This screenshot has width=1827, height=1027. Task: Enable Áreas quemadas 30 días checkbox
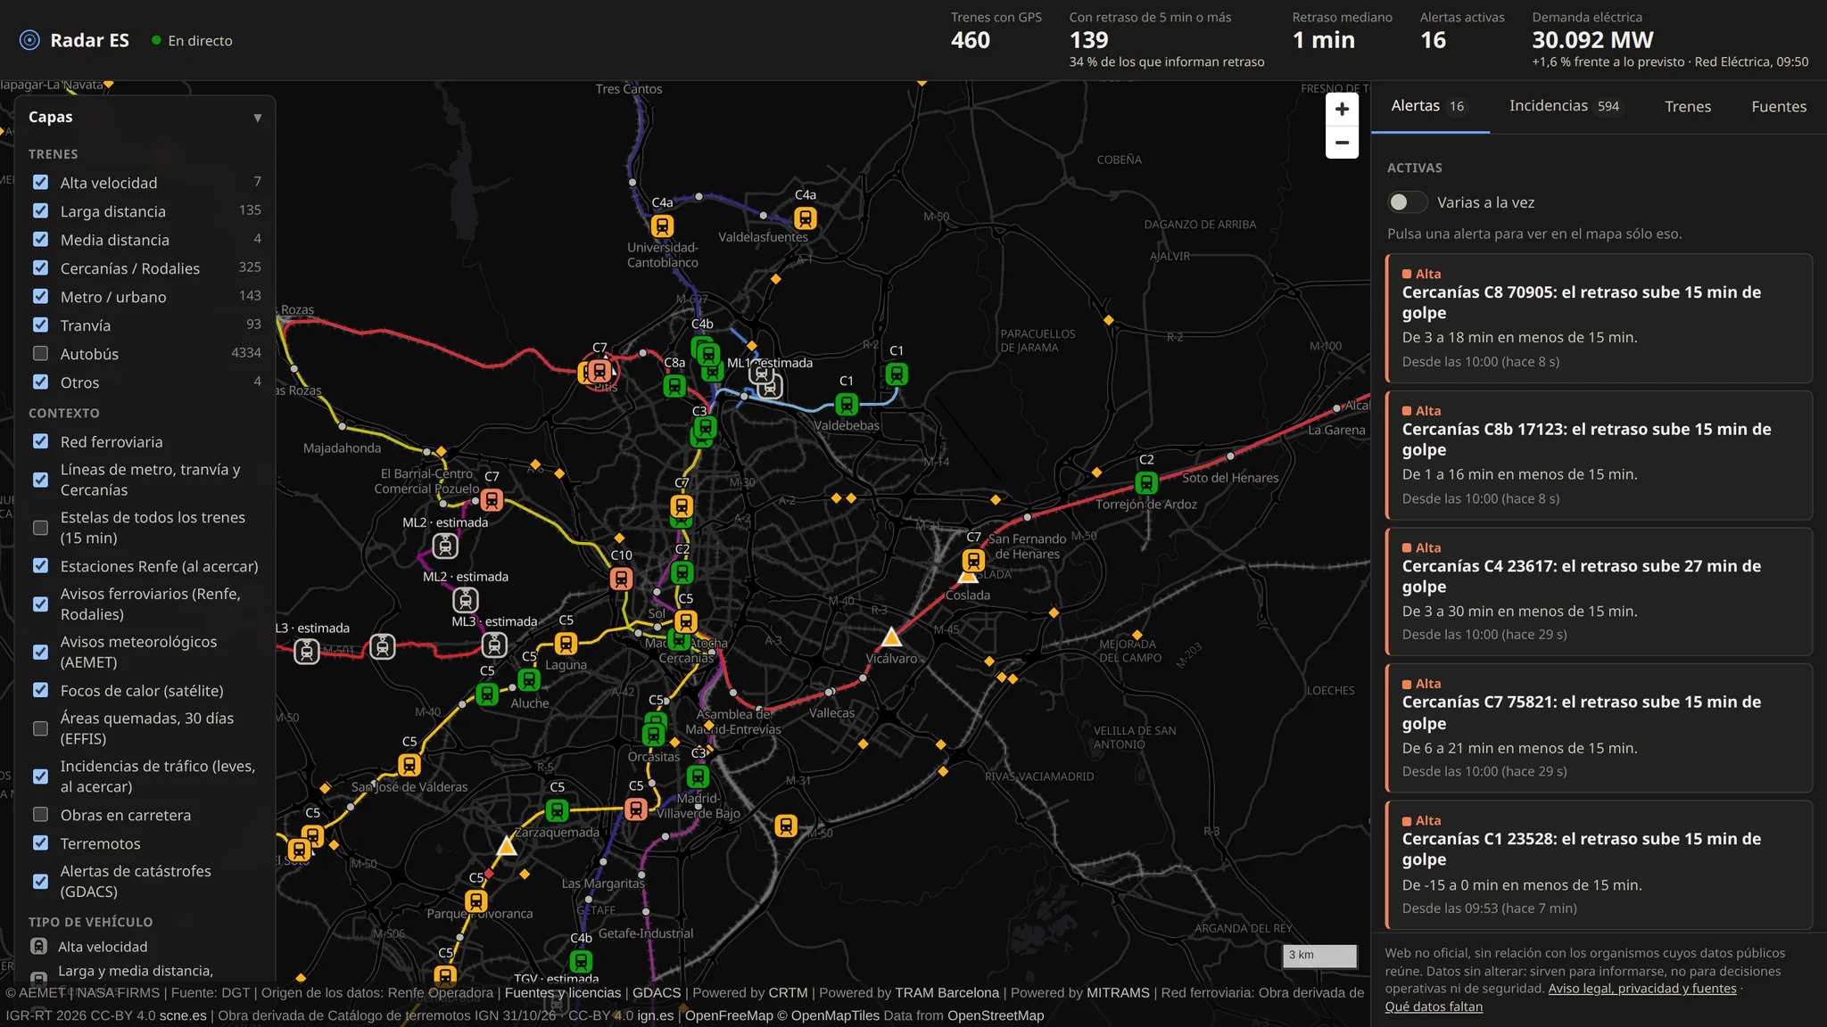coord(40,728)
